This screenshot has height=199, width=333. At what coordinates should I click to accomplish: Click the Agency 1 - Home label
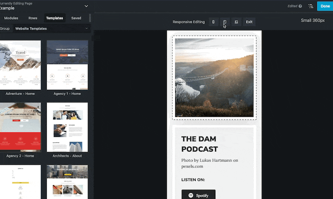pyautogui.click(x=67, y=94)
